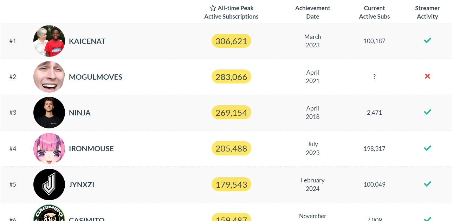Click the 306,621 peak subs badge
Viewport: 466px width, 221px height.
pos(231,41)
